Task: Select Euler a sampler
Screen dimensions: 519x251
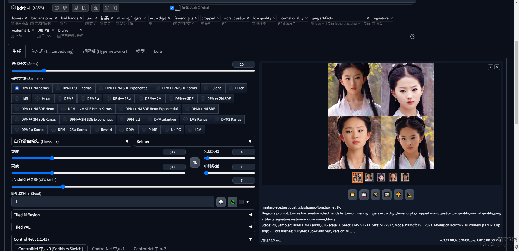Action: (213, 88)
